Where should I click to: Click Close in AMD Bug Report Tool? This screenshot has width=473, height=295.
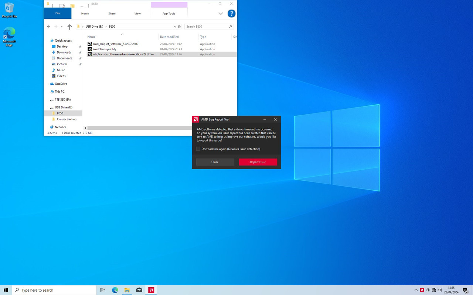pyautogui.click(x=215, y=162)
